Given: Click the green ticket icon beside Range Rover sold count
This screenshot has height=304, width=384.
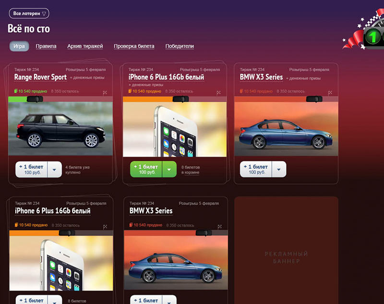Looking at the screenshot, I should pos(16,91).
